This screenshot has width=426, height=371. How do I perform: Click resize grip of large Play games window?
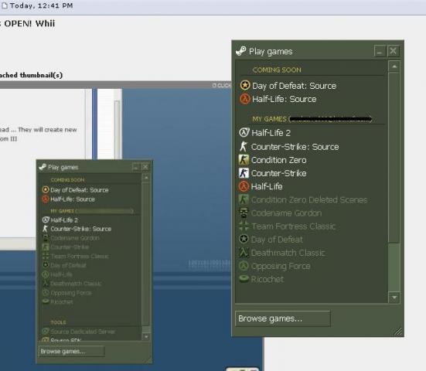(398, 332)
